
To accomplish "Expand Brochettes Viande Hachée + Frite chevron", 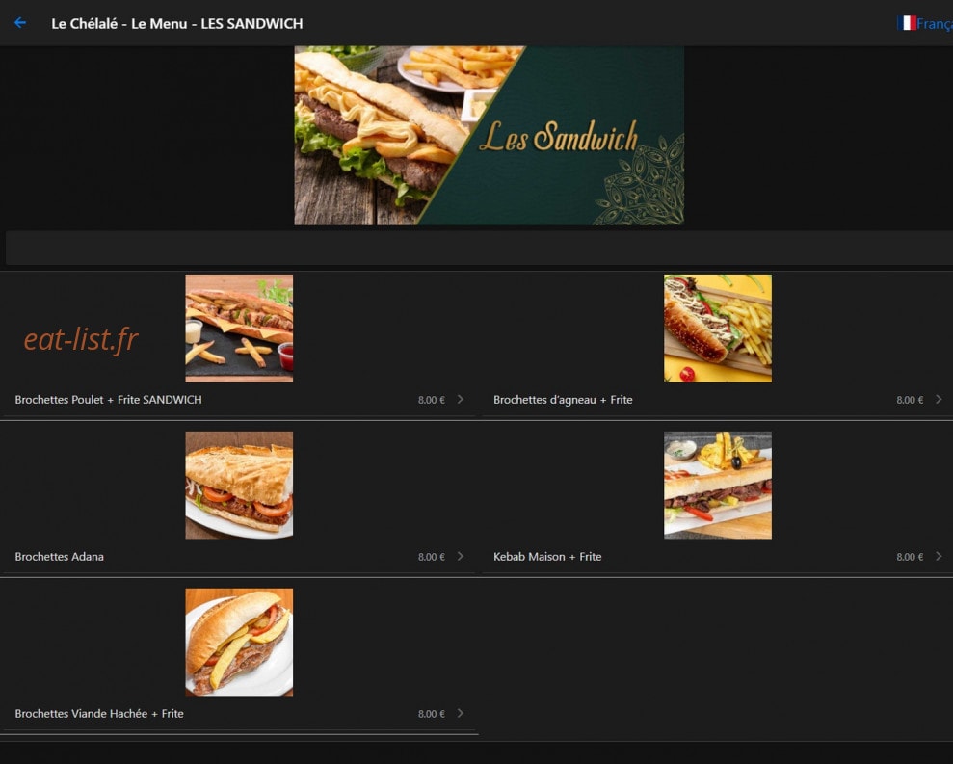I will tap(460, 713).
